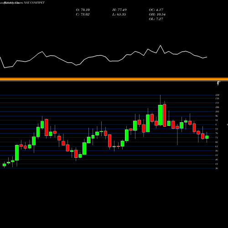Click the orange separator bar between the panels
The height and width of the screenshot is (228, 228).
pos(114,79)
